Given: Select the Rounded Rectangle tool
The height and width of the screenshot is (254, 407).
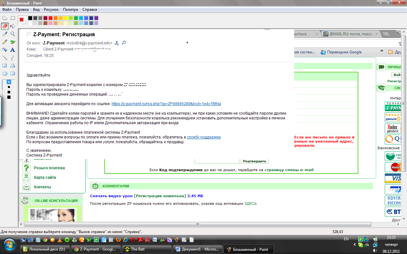Looking at the screenshot, I should 13,73.
